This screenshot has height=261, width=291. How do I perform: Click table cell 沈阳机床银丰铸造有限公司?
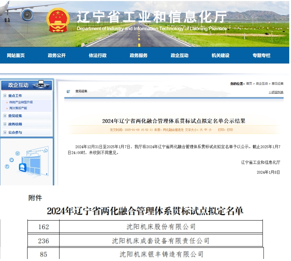[x=161, y=254]
